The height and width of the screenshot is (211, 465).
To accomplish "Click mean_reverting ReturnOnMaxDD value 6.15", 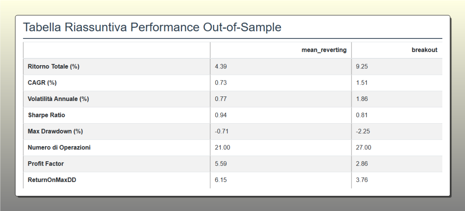I will click(221, 180).
